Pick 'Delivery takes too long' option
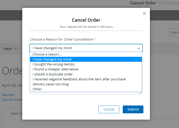The width and height of the screenshot is (179, 128). pyautogui.click(x=51, y=84)
